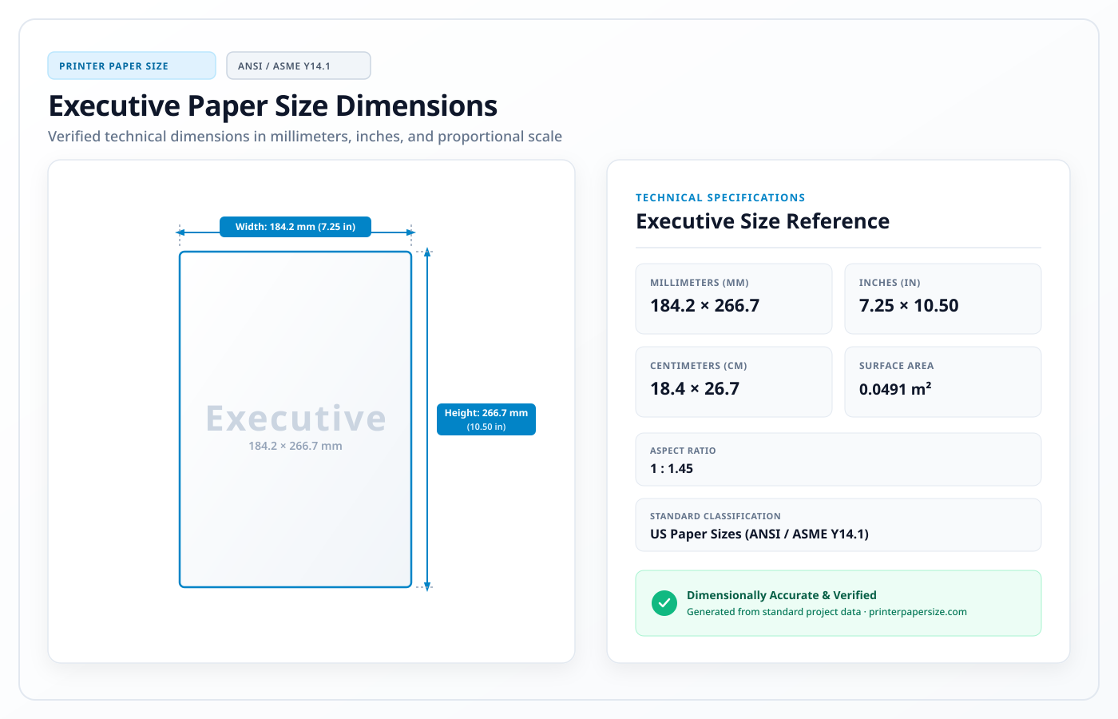1118x719 pixels.
Task: Select the Centimeters value 18.4 × 26.7
Action: [695, 388]
